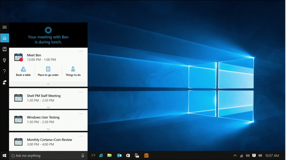
Task: Open the Shell PM Staff Meeting entry
Action: (x=48, y=98)
